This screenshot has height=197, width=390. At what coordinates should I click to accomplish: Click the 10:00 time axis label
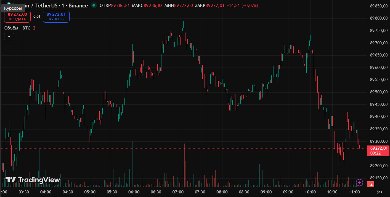(x=310, y=192)
